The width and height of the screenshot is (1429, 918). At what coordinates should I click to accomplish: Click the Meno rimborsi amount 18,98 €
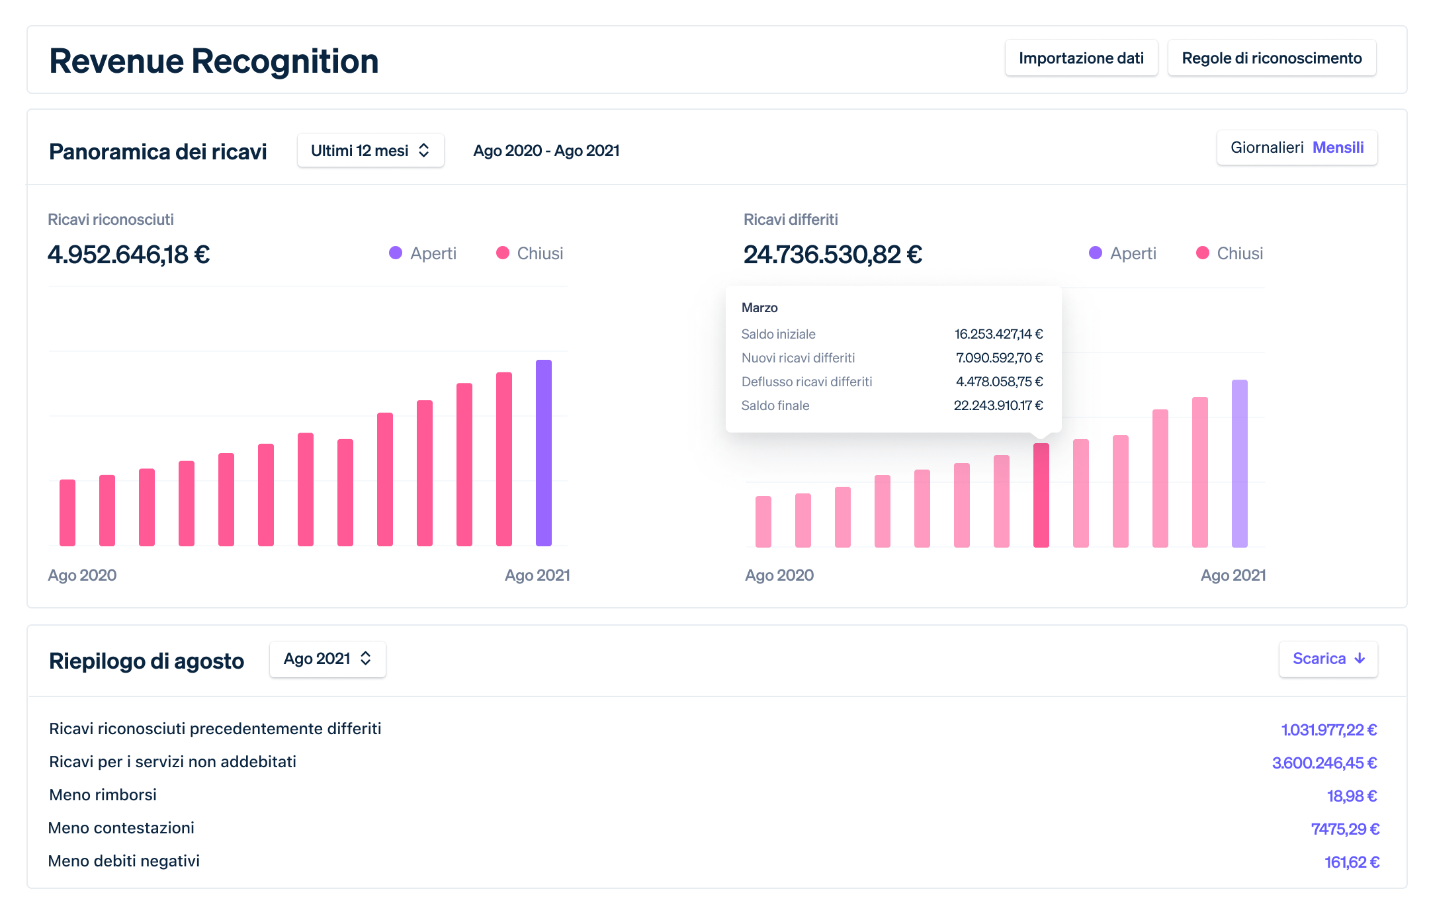point(1352,796)
